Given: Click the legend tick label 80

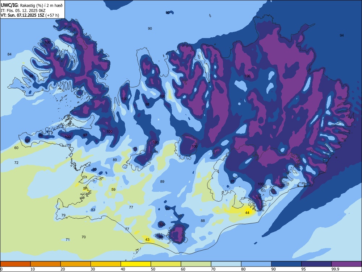Looking at the screenshot, I should [x=243, y=269].
